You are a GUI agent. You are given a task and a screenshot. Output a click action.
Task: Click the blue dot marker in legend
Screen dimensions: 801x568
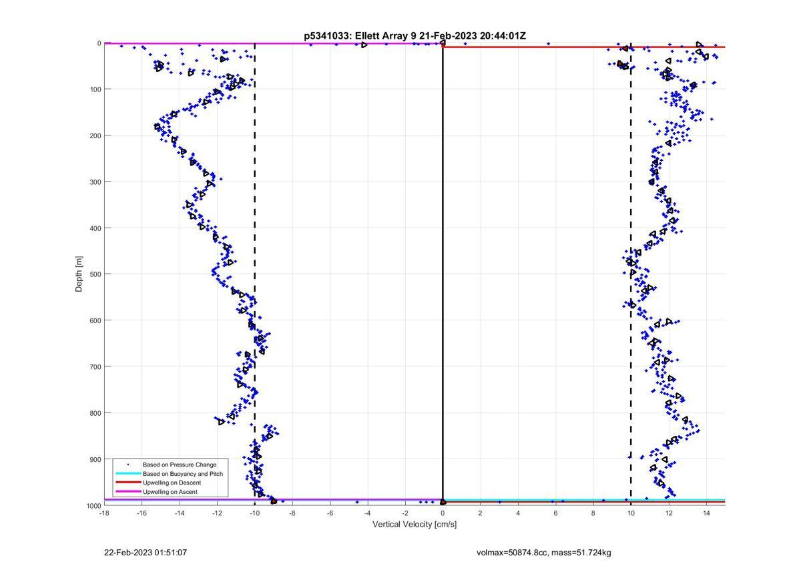(x=127, y=465)
